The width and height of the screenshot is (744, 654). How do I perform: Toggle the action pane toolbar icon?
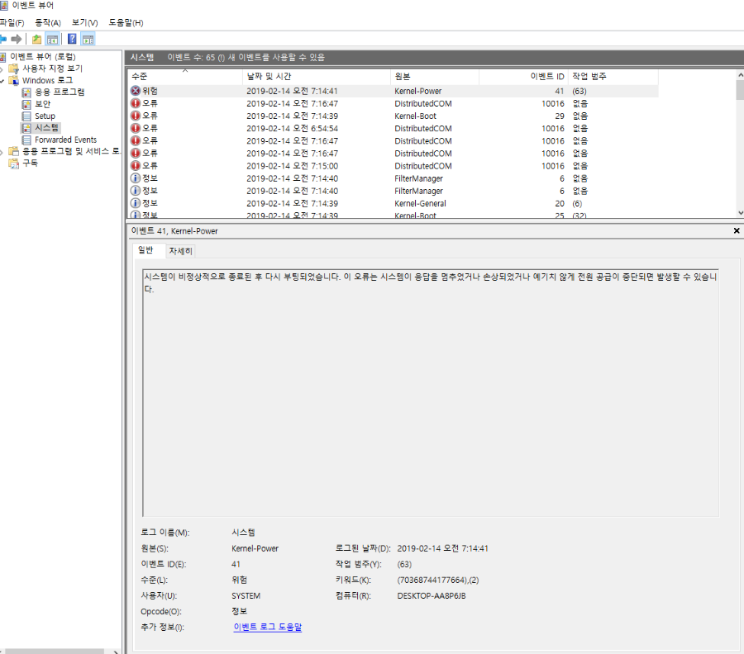coord(88,39)
